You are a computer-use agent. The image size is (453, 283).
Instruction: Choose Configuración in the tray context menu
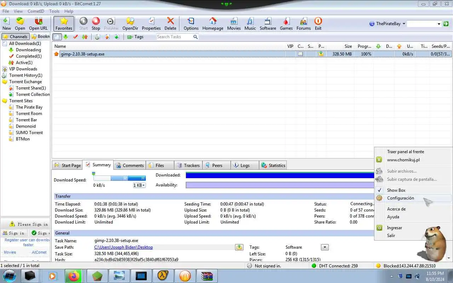coord(413,198)
